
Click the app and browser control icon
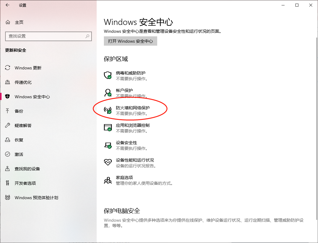(108, 128)
